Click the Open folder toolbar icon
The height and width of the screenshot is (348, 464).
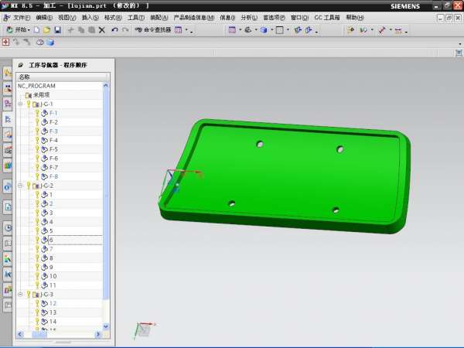point(47,30)
